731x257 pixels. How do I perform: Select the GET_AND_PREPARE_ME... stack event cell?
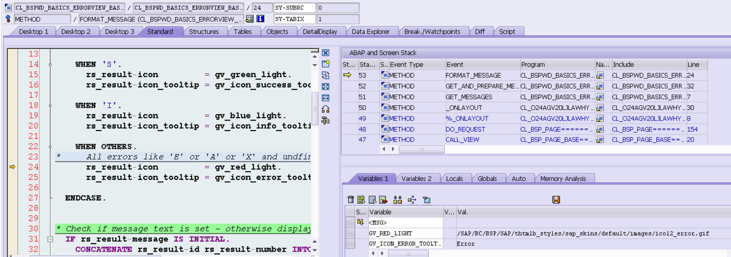(482, 86)
